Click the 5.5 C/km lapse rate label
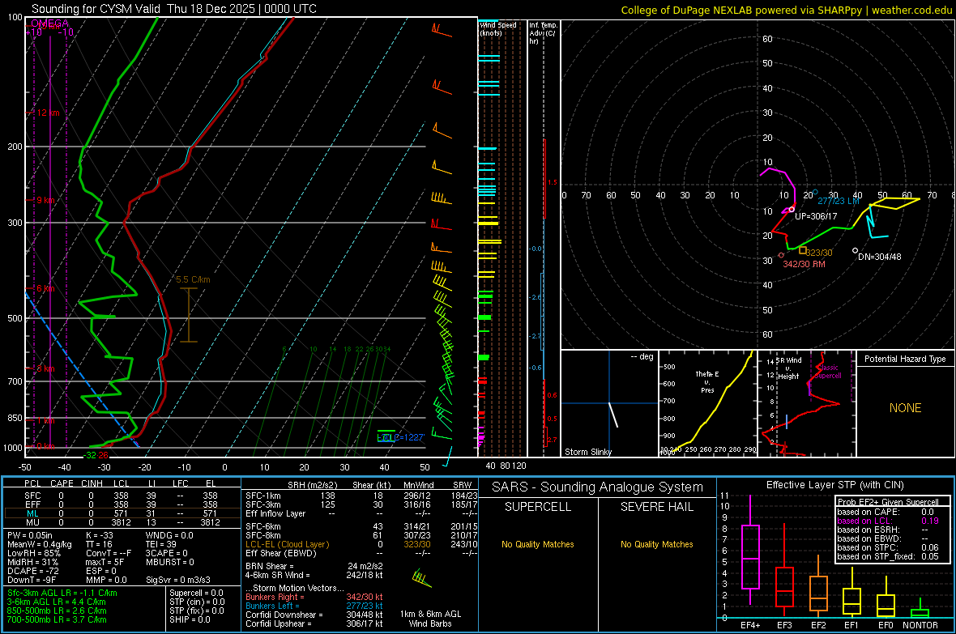Viewport: 956px width, 634px height. (193, 280)
